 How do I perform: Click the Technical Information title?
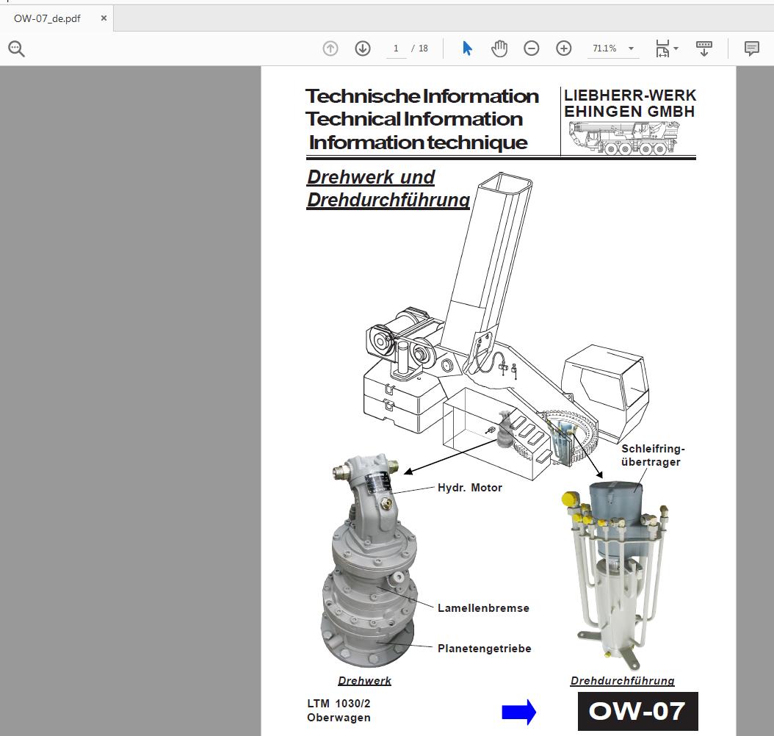pos(413,119)
